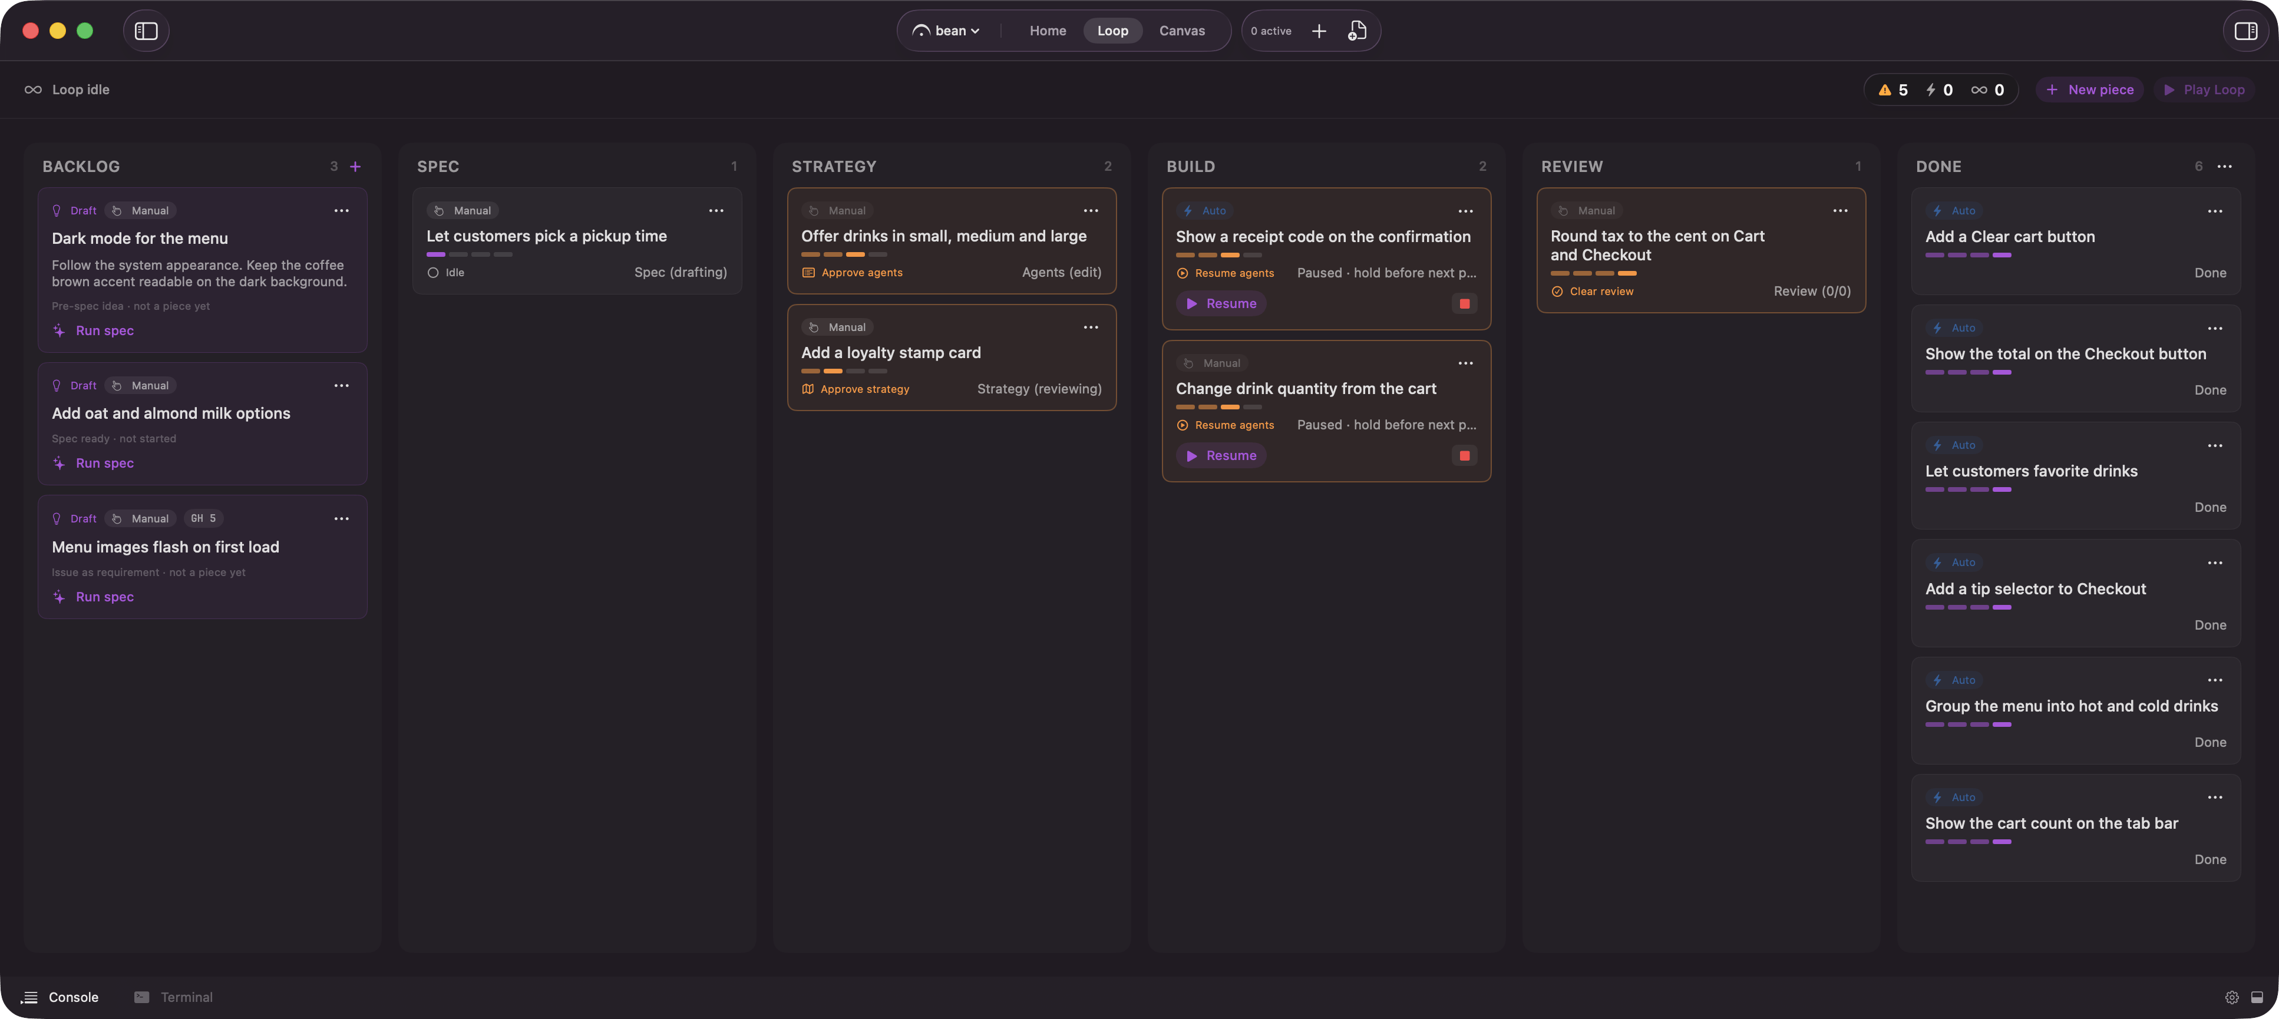Open options for Menu images flash card
Viewport: 2279px width, 1019px height.
342,518
